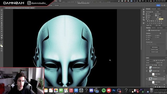Click the Convert to Linked button
Screen dimensions: 167x94
pos(155,50)
